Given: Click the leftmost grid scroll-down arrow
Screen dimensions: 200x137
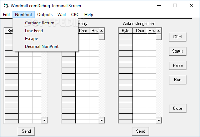Looking at the screenshot, I should pyautogui.click(x=44, y=121).
